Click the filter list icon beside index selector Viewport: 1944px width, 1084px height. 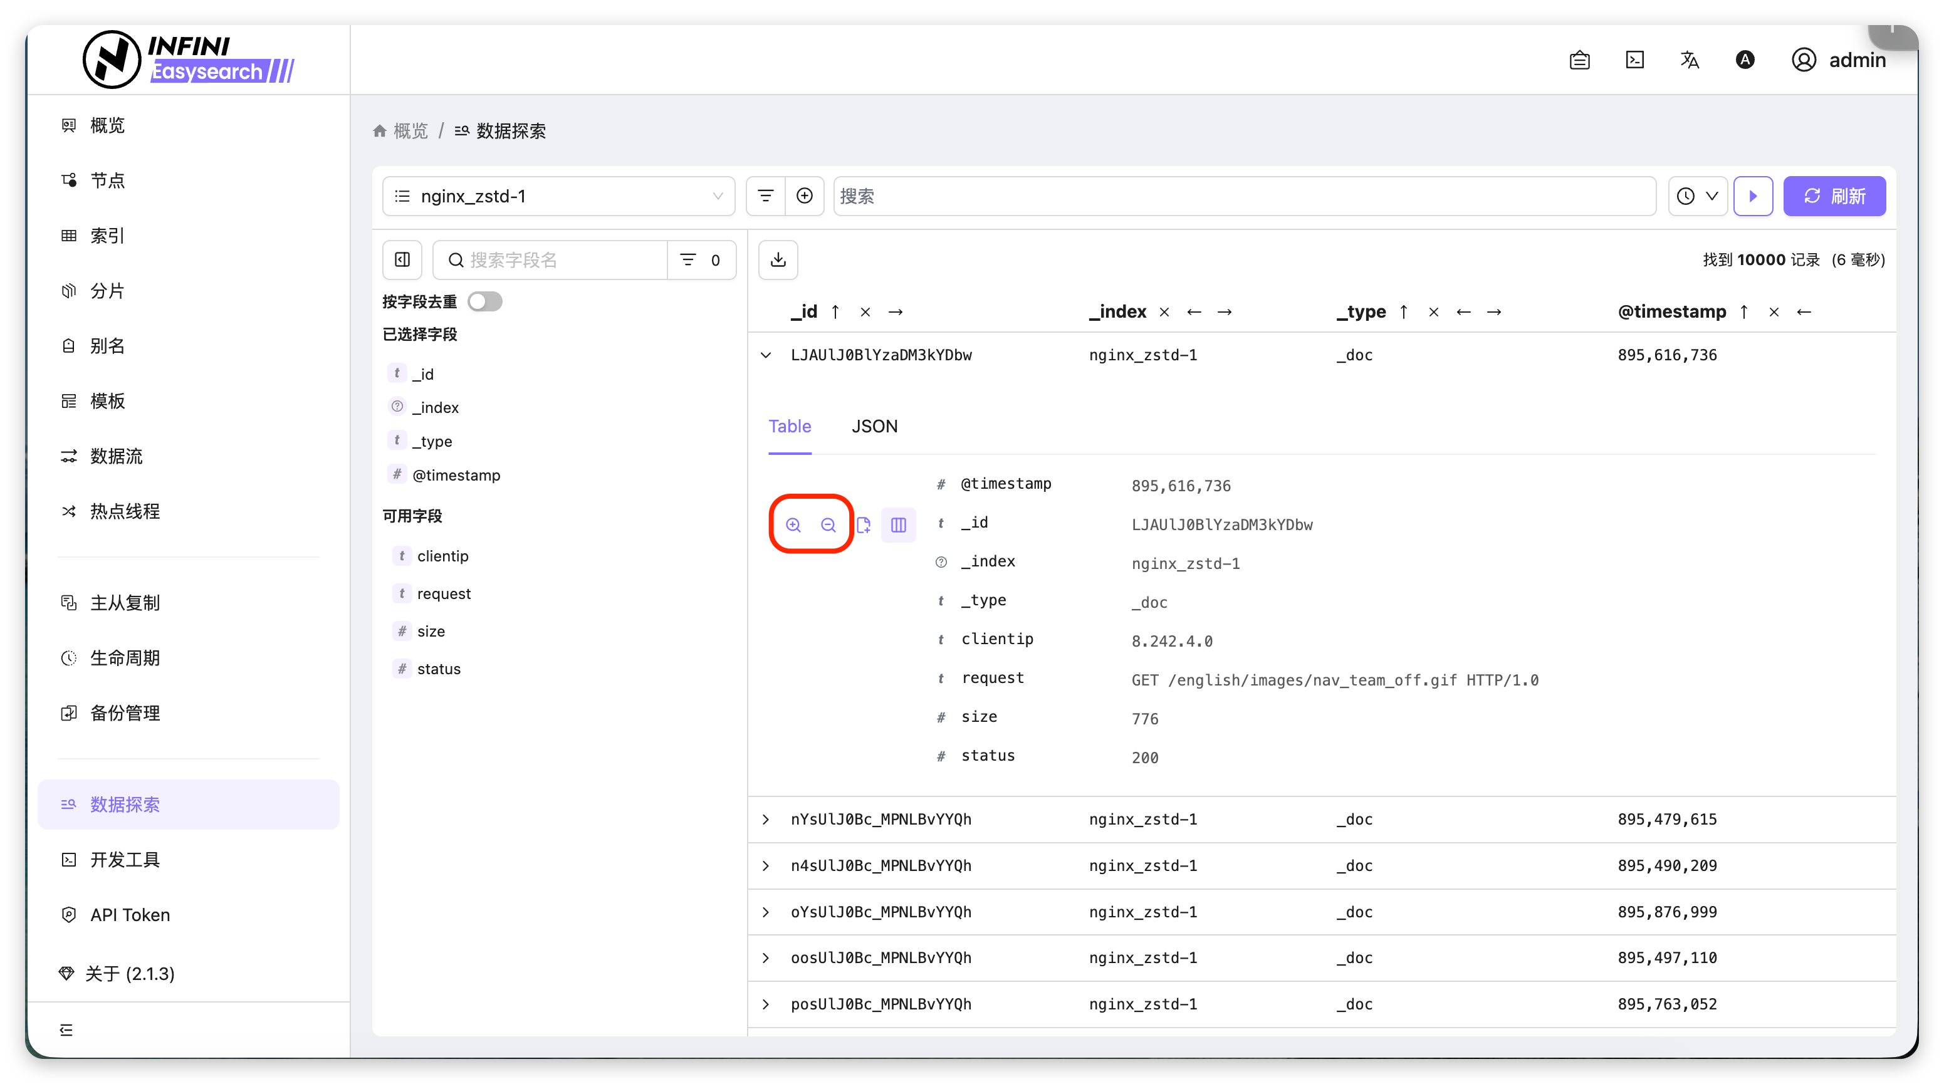click(x=765, y=196)
